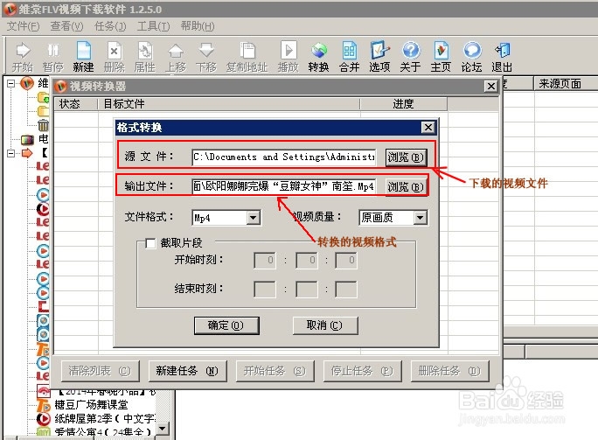Click 浏览(B) next to 源文件
The height and width of the screenshot is (440, 598).
point(406,157)
